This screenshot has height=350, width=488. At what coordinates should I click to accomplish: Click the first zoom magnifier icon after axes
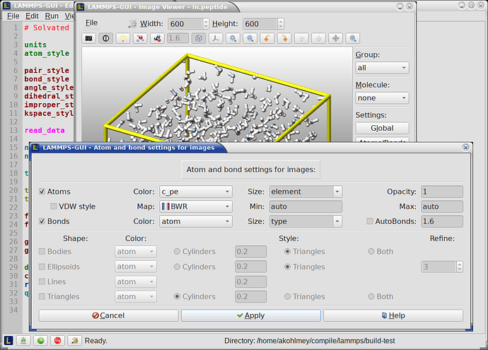click(x=233, y=38)
